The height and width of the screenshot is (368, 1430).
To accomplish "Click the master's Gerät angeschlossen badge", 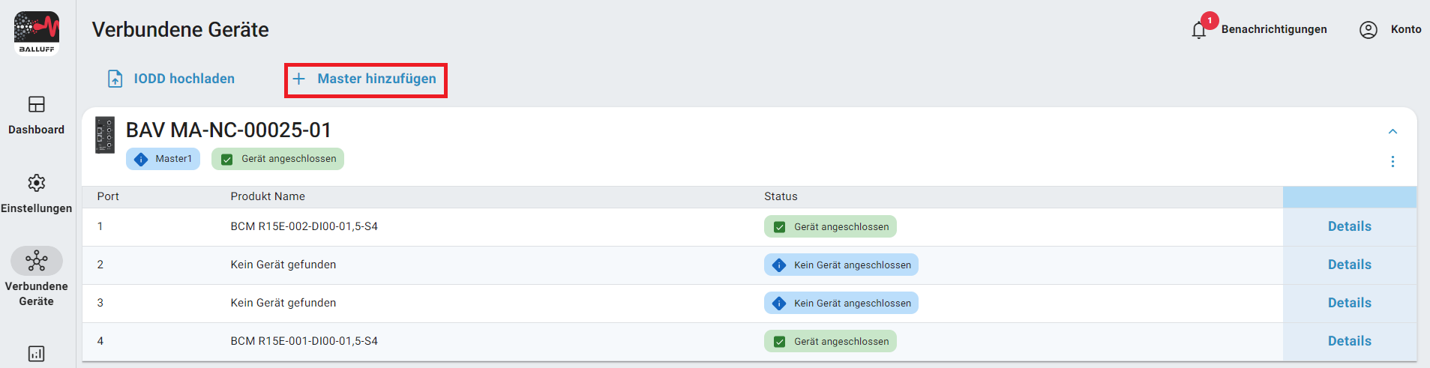I will [277, 159].
